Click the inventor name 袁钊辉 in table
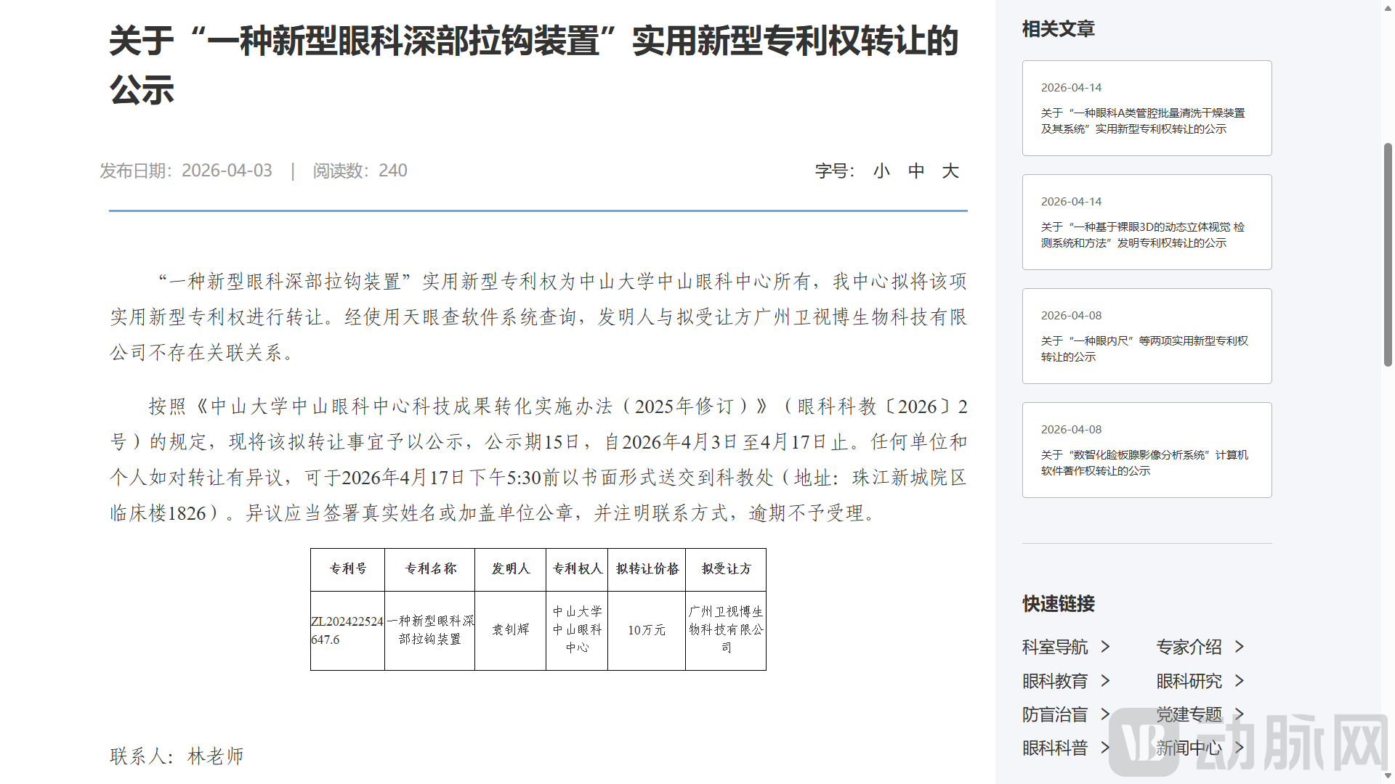 point(510,630)
